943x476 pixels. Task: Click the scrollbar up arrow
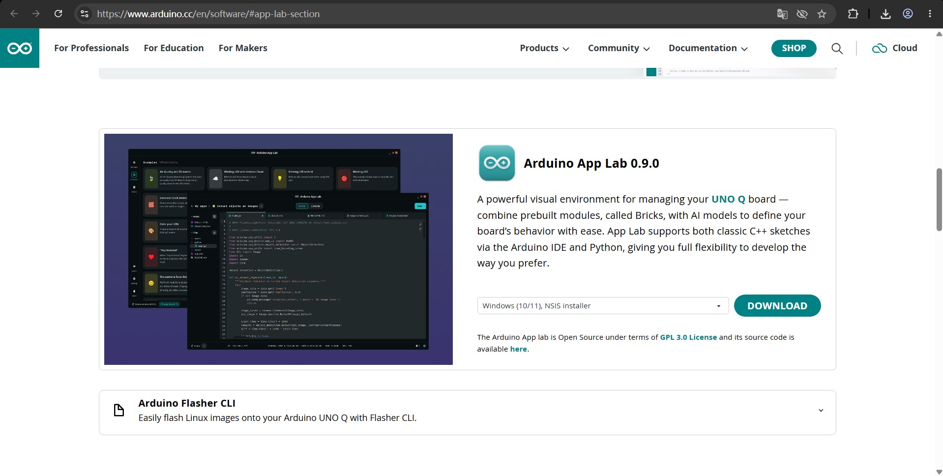[939, 34]
